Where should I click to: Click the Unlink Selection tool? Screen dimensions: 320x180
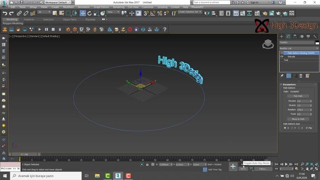click(26, 13)
